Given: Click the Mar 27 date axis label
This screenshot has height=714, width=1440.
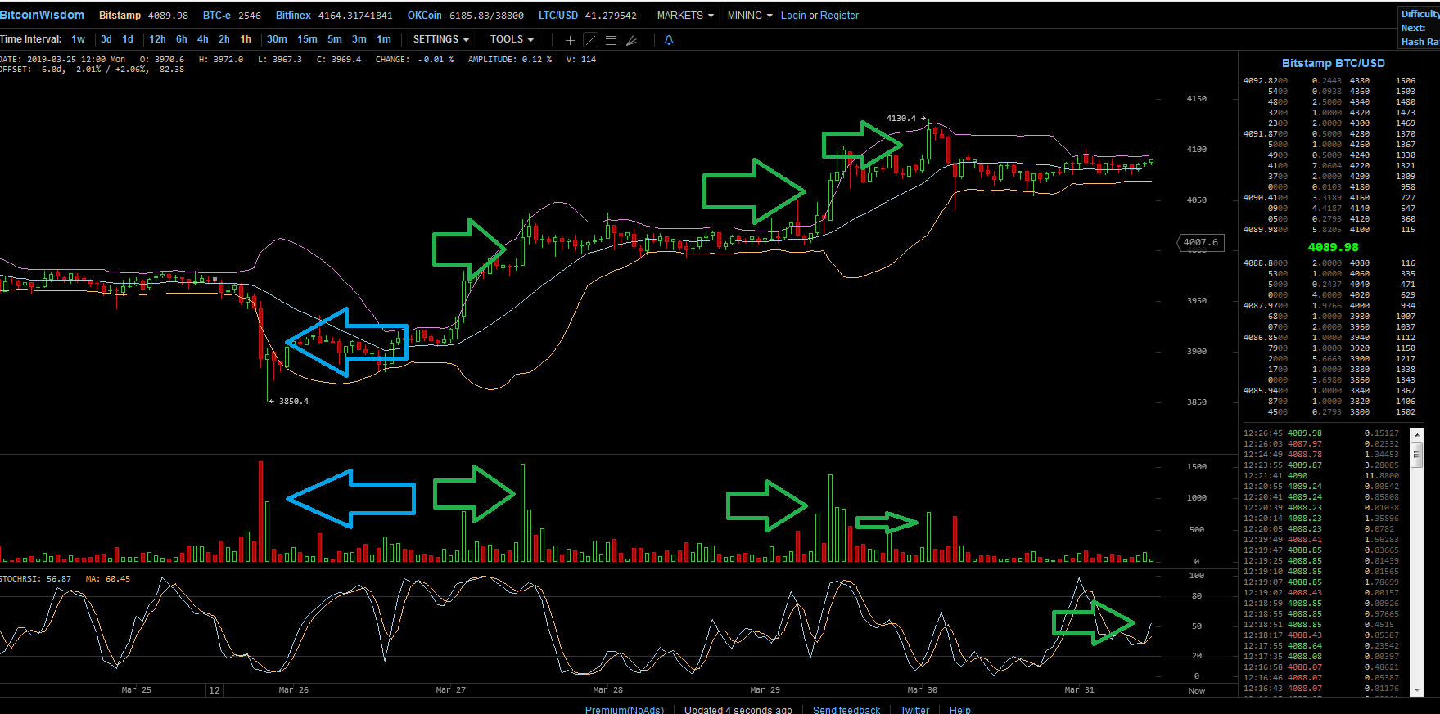Looking at the screenshot, I should coord(451,690).
